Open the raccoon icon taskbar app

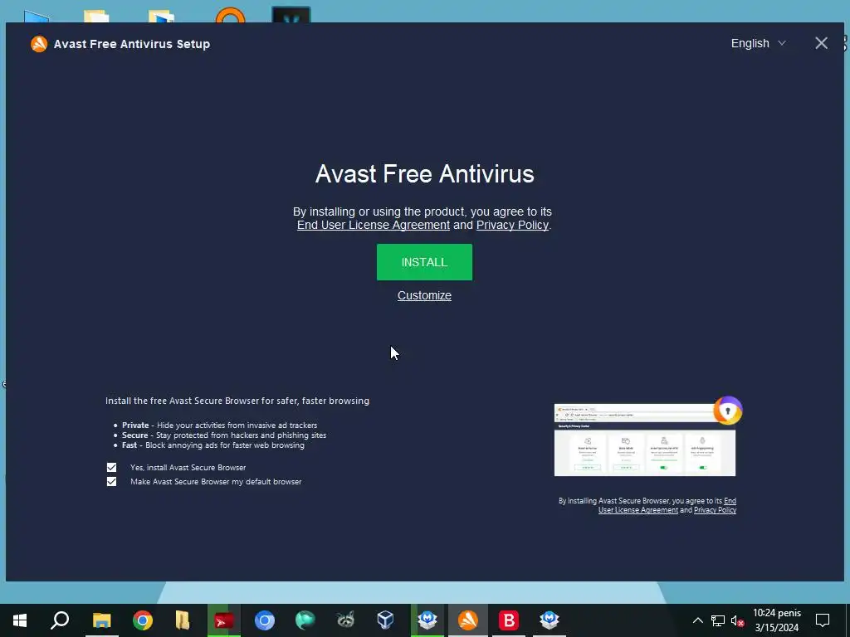tap(345, 620)
